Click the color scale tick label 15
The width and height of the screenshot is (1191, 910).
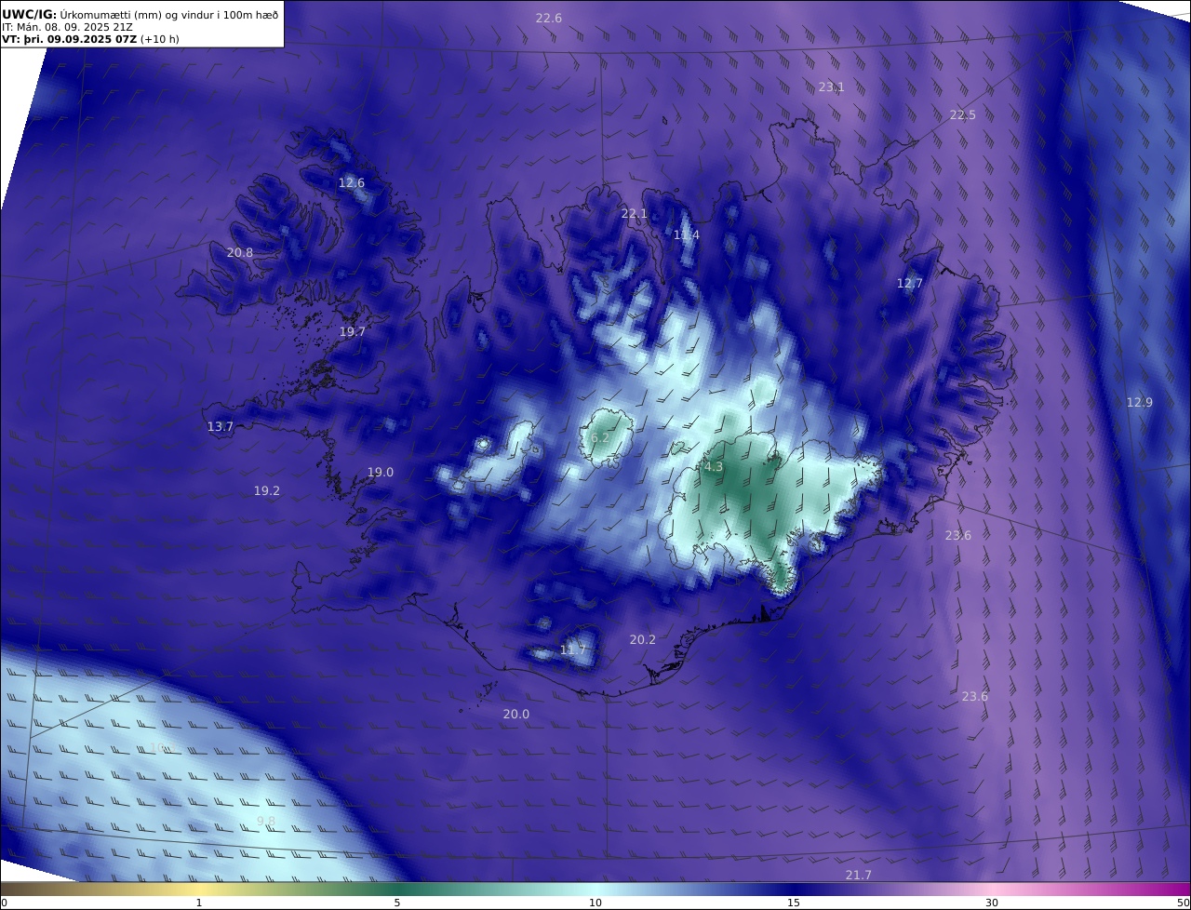click(794, 903)
